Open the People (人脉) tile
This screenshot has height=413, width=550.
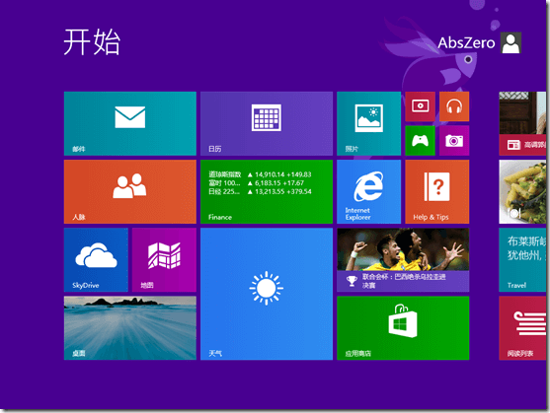click(x=129, y=191)
